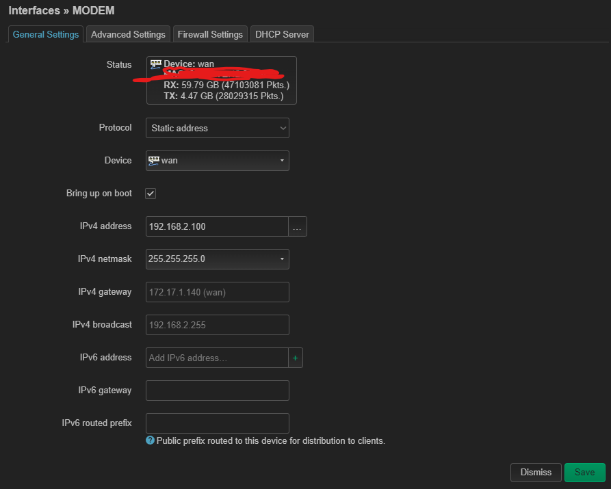Click the help icon below IPv6 routed prefix
The image size is (611, 489).
click(x=150, y=440)
